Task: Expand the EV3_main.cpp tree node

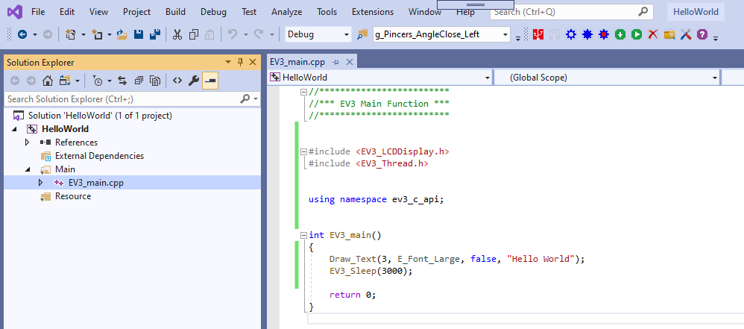Action: tap(40, 182)
